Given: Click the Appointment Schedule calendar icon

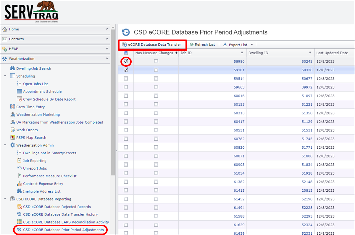Looking at the screenshot, I should (19, 91).
